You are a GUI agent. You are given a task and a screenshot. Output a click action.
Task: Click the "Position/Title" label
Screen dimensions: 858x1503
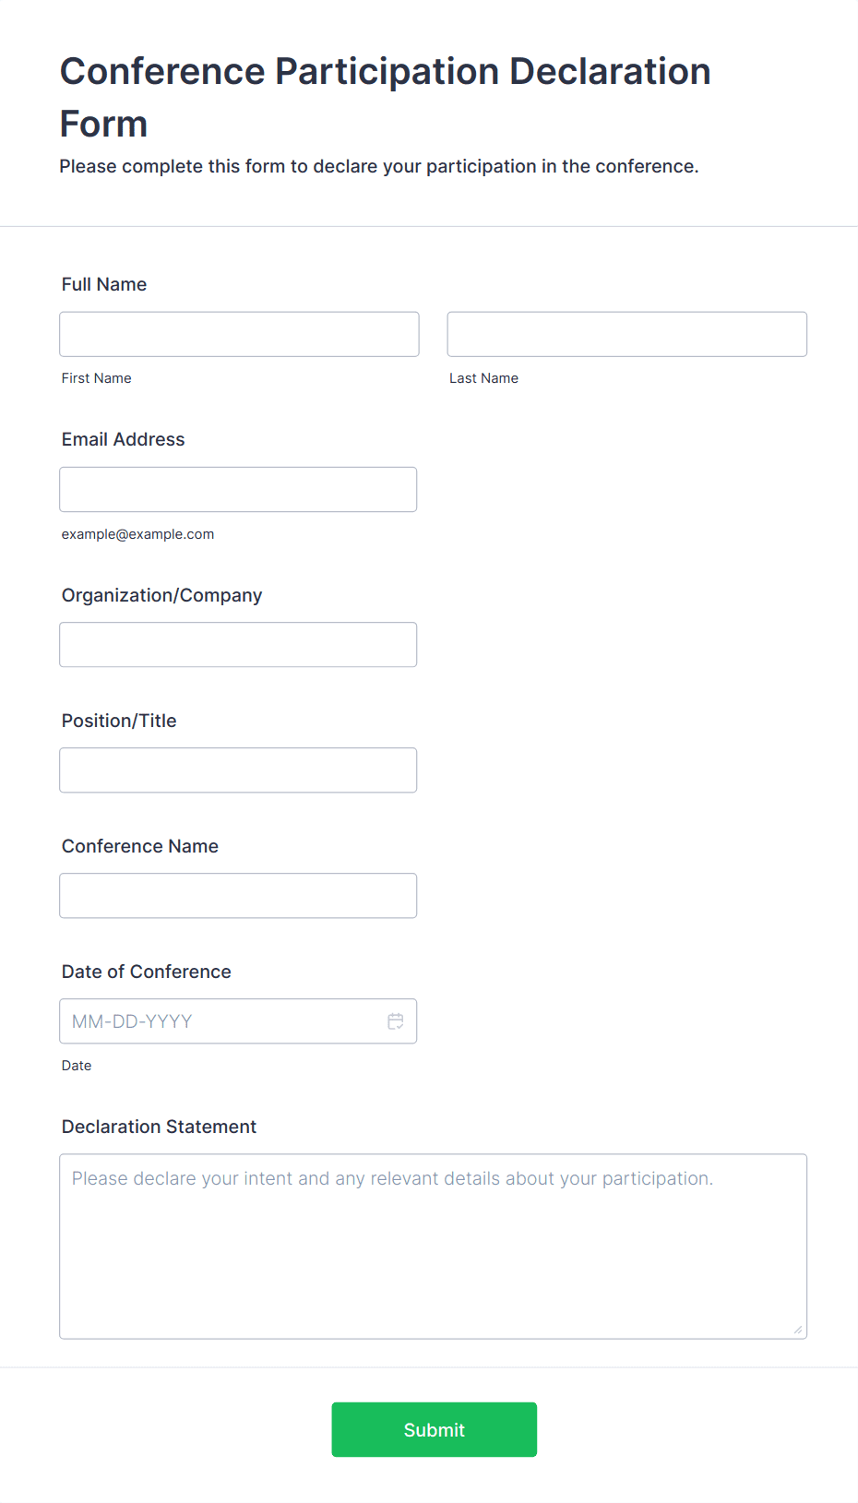click(x=119, y=721)
